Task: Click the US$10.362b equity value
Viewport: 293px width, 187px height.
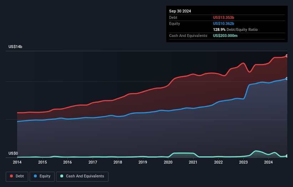Action: (223, 23)
